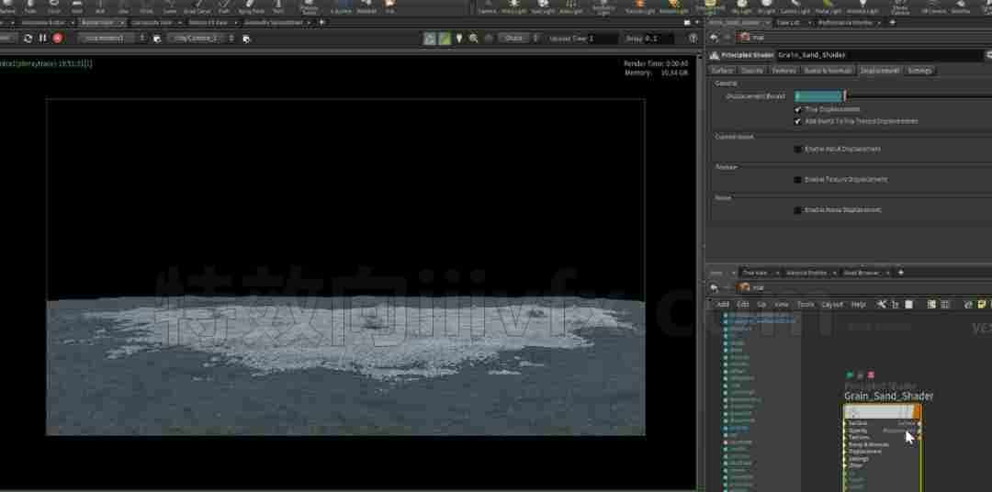Select the File shelf tool

[x=389, y=6]
